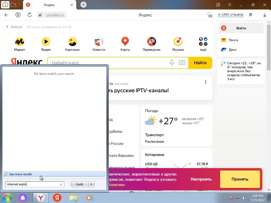Open the Расписания link
The width and height of the screenshot is (271, 203).
point(154,142)
